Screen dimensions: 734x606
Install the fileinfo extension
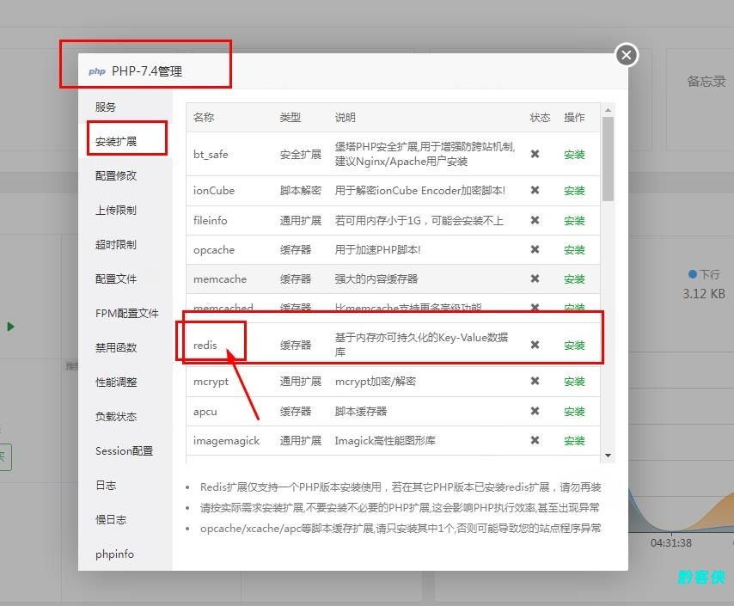[574, 221]
